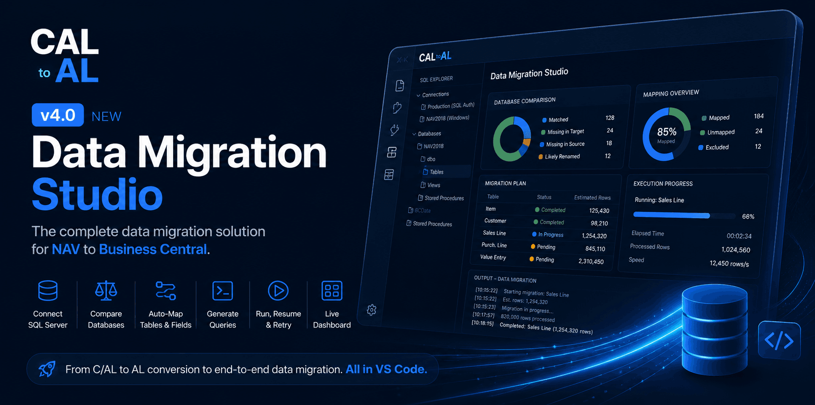The height and width of the screenshot is (405, 815).
Task: Click the blue In Progress status dot
Action: point(534,234)
